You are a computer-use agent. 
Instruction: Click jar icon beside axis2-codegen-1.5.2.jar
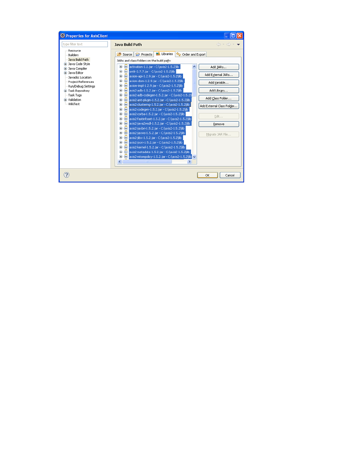(126, 109)
